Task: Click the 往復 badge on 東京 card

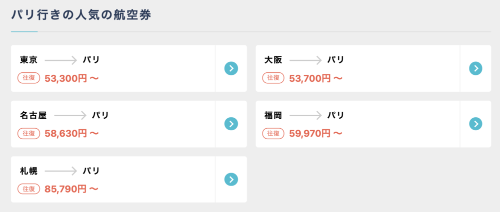Action: 28,78
